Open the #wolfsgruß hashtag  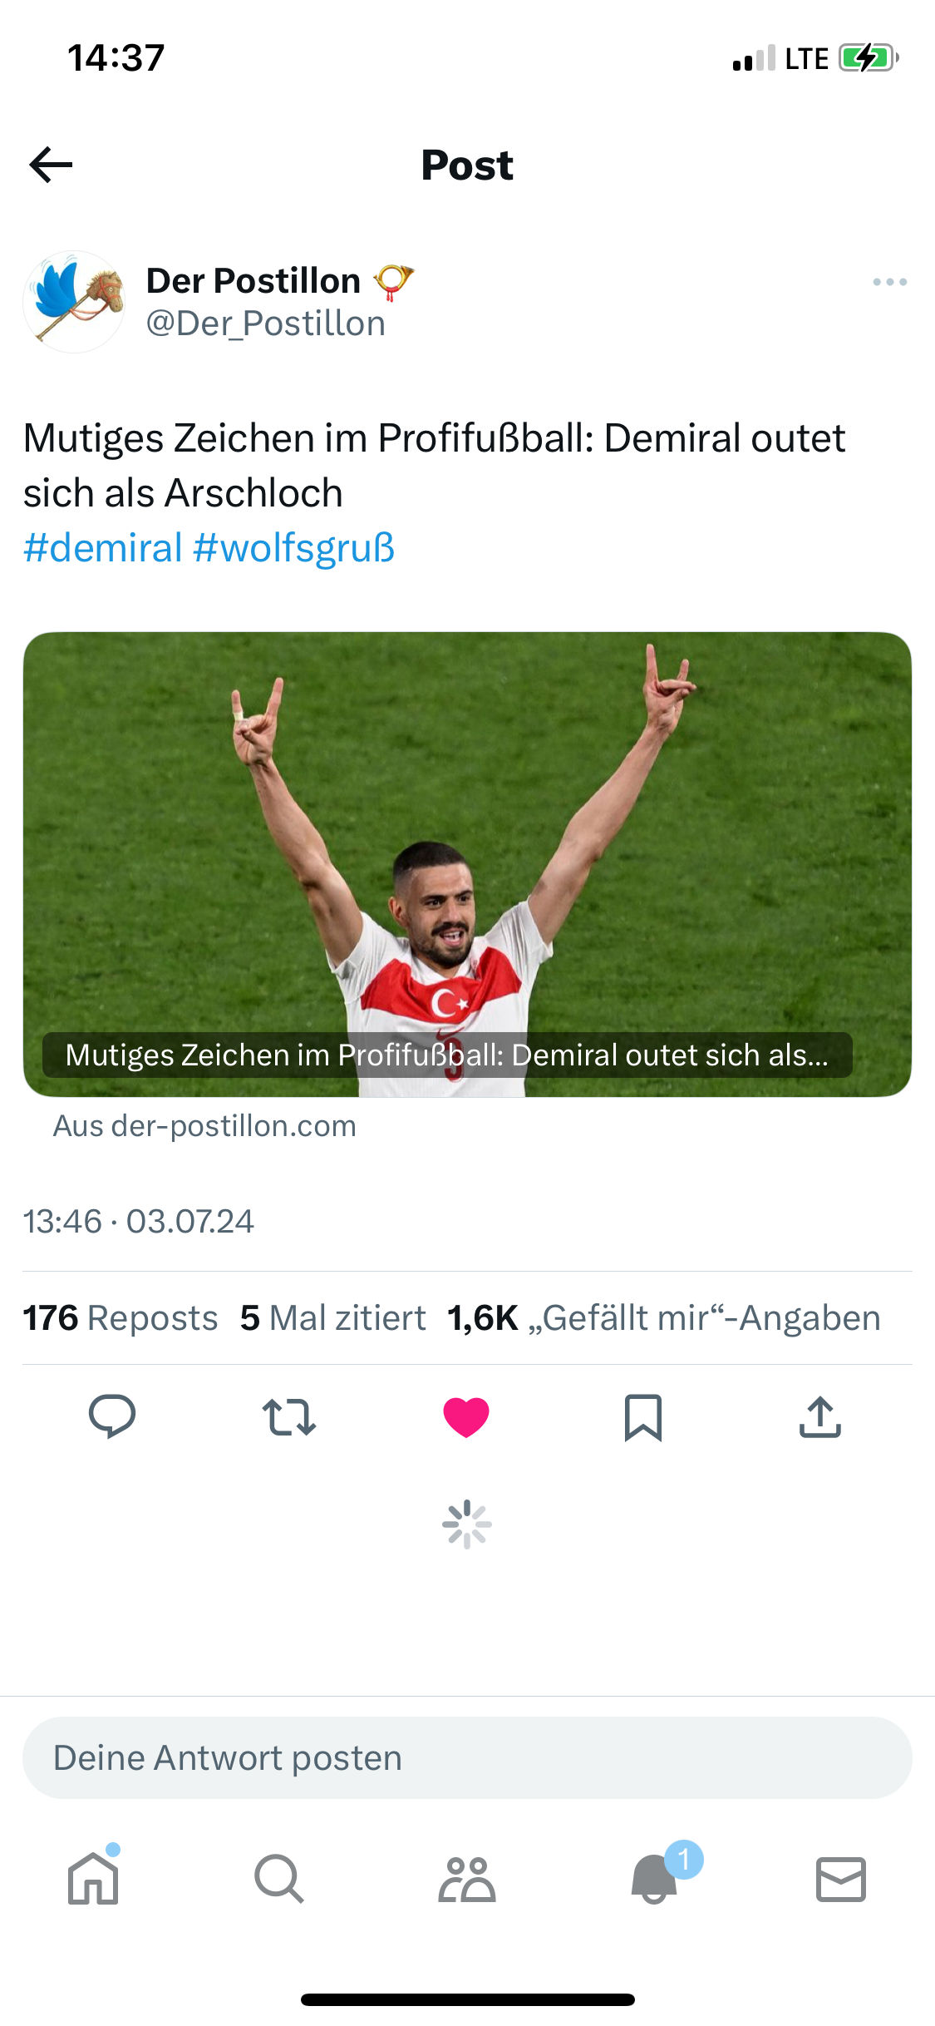coord(294,548)
